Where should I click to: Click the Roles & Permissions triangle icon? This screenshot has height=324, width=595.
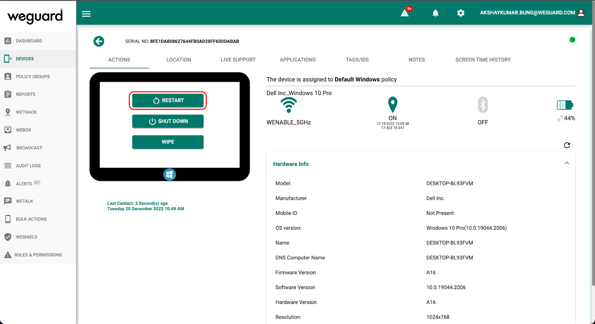pyautogui.click(x=8, y=255)
